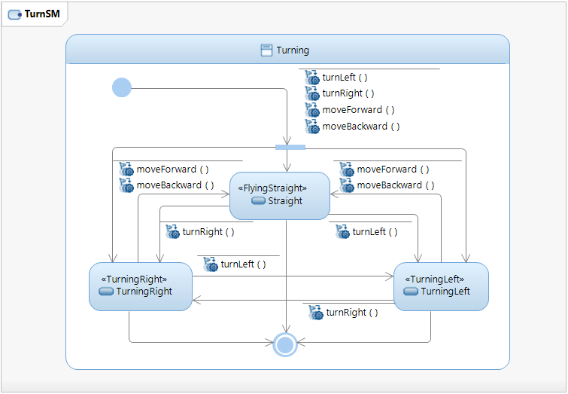Screen dimensions: 568x394
Task: Click the trigger icon beside top turnLeft ( )
Action: [312, 78]
